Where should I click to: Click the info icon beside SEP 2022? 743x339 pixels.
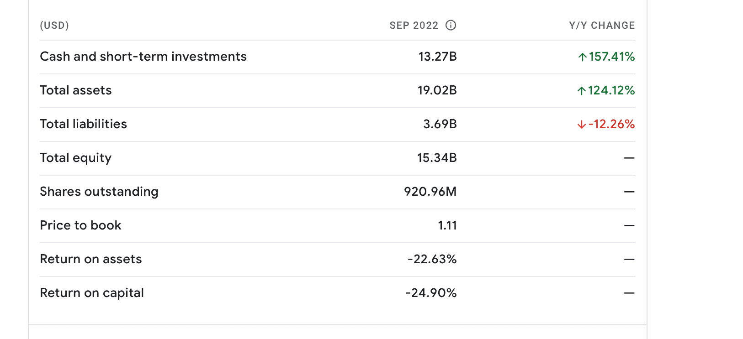pyautogui.click(x=451, y=26)
